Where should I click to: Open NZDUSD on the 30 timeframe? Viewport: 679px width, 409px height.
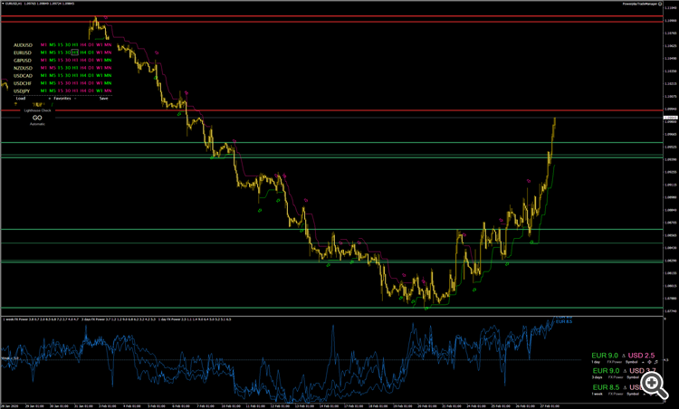click(68, 68)
